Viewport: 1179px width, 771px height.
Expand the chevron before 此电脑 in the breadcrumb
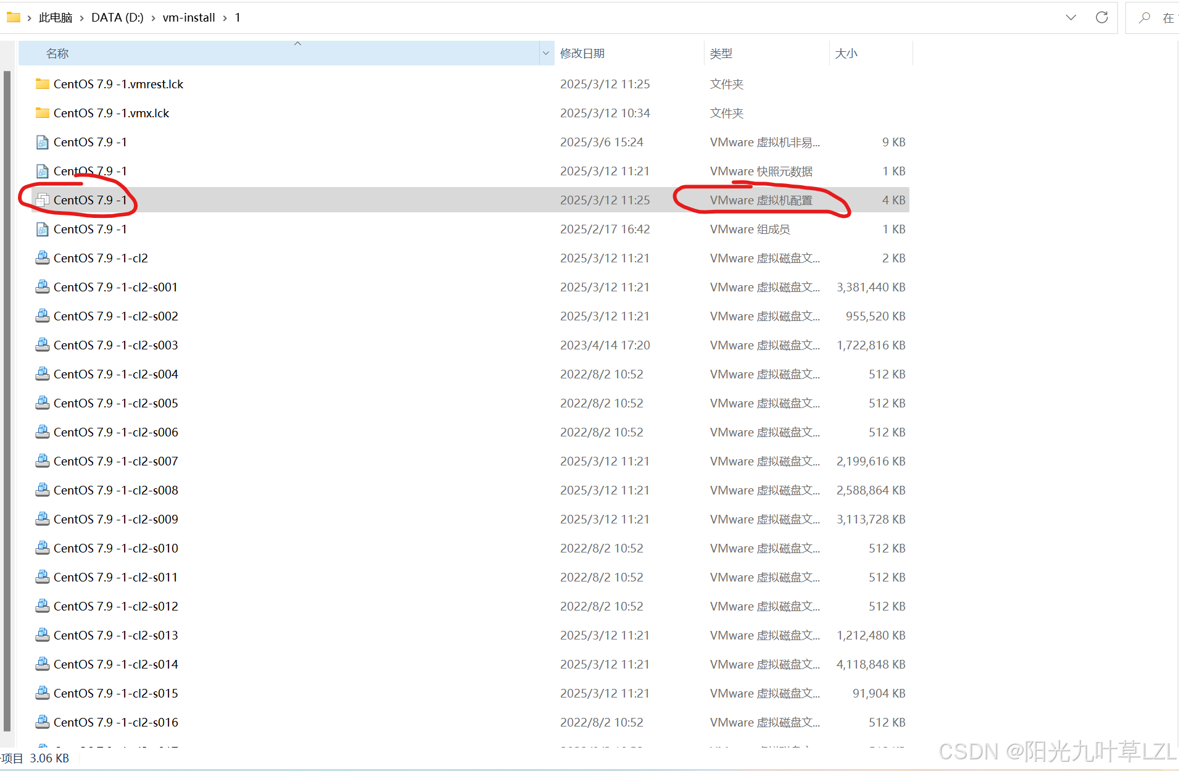[x=29, y=18]
